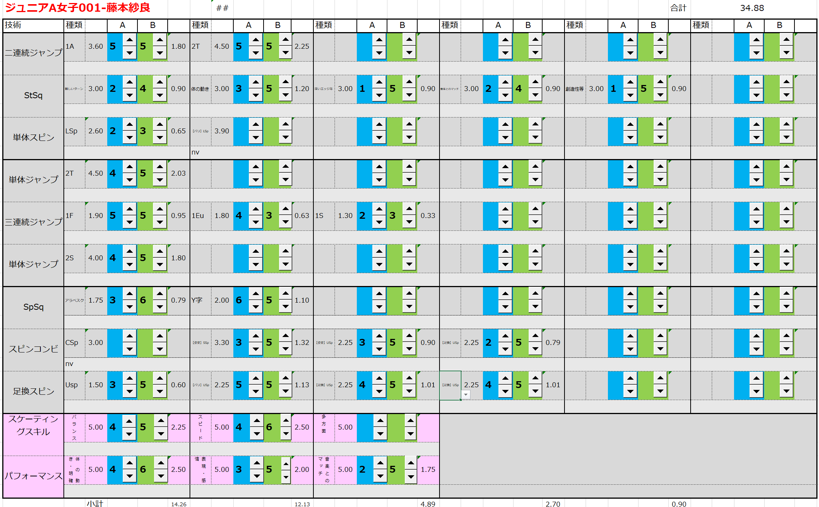Raise A score for スピード skating skill
This screenshot has width=819, height=507.
[x=257, y=420]
